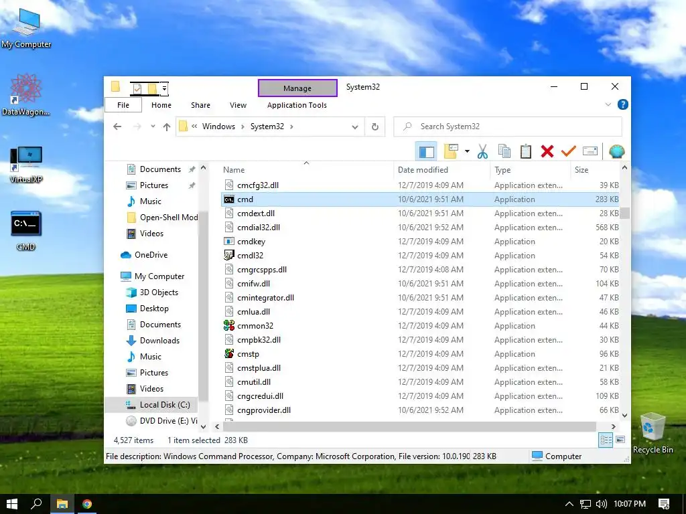
Task: Go up one folder level arrow
Action: [166, 126]
